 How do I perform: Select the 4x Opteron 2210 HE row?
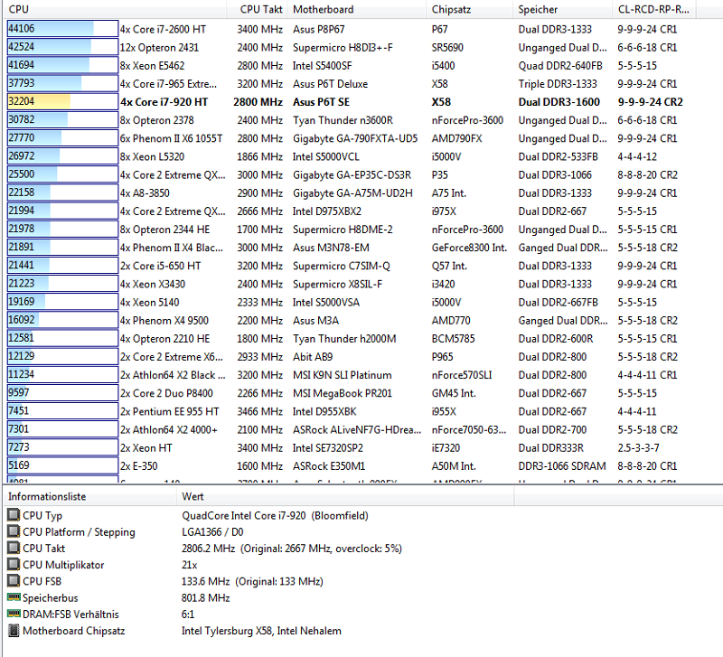(x=351, y=338)
